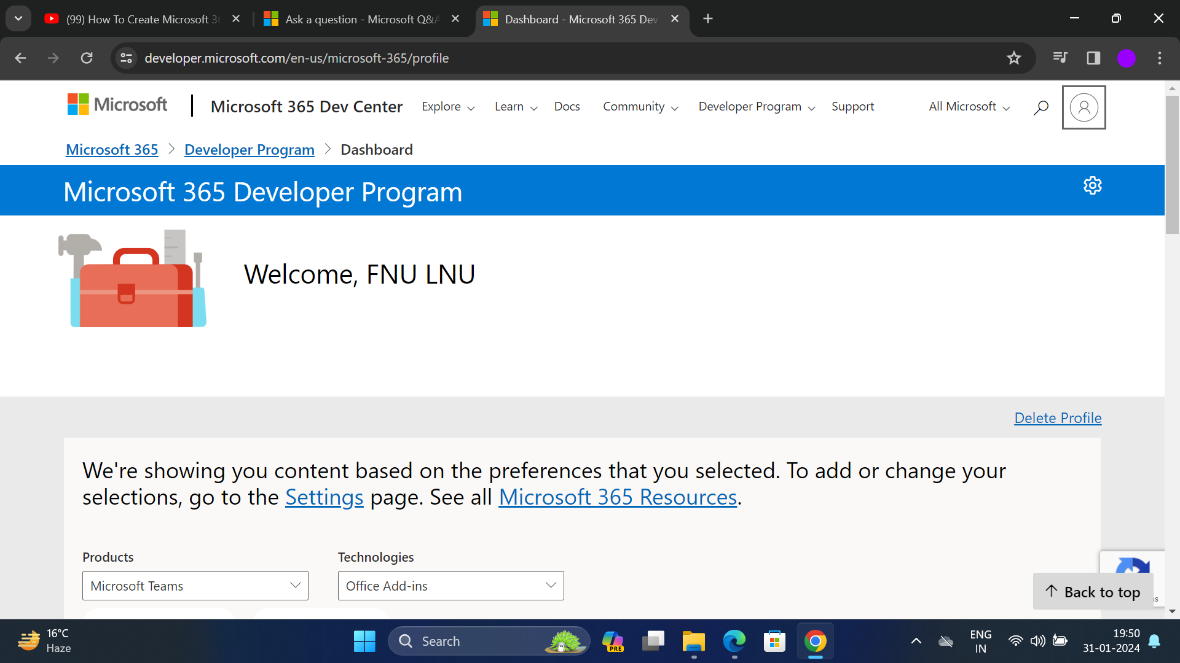Open the Windows Start menu
1180x663 pixels.
[x=364, y=640]
